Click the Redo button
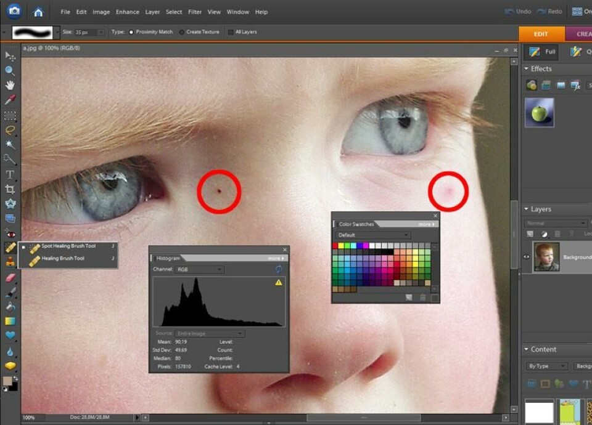The image size is (592, 425). pyautogui.click(x=549, y=12)
